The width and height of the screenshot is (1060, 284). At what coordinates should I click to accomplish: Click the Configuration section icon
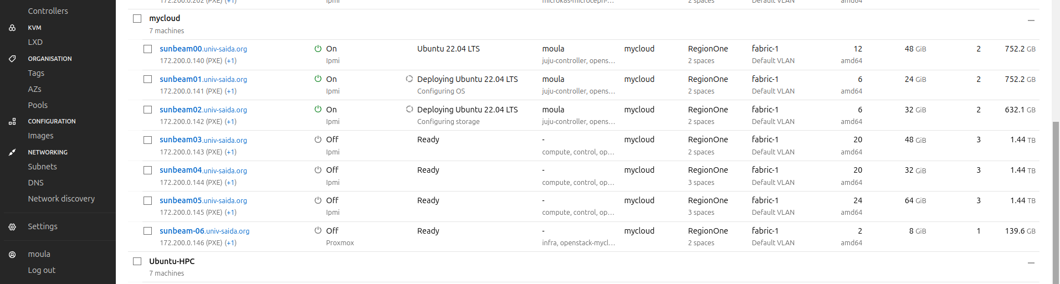tap(12, 121)
